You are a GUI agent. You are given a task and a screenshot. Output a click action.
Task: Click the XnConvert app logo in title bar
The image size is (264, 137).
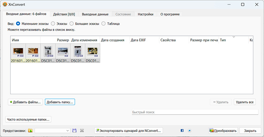point(4,5)
